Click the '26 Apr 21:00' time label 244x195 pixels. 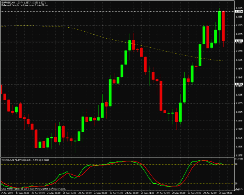[148, 193]
